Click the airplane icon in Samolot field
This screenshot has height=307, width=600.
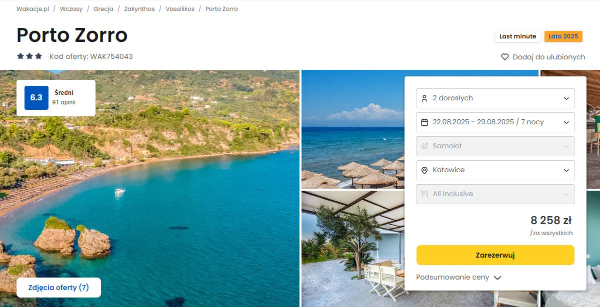point(424,146)
